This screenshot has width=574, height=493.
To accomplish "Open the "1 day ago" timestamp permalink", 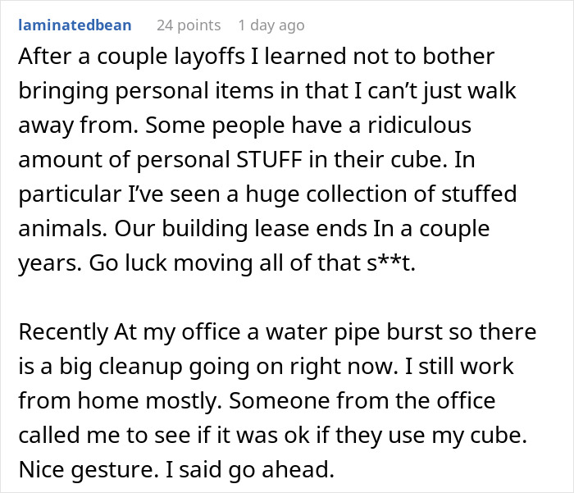I will click(273, 25).
